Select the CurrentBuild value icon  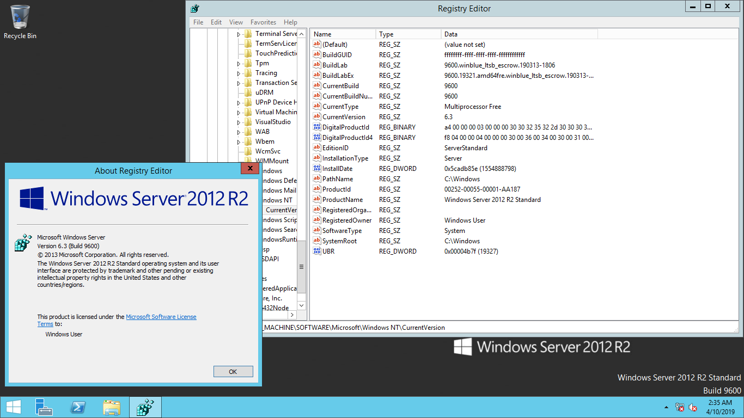[317, 86]
